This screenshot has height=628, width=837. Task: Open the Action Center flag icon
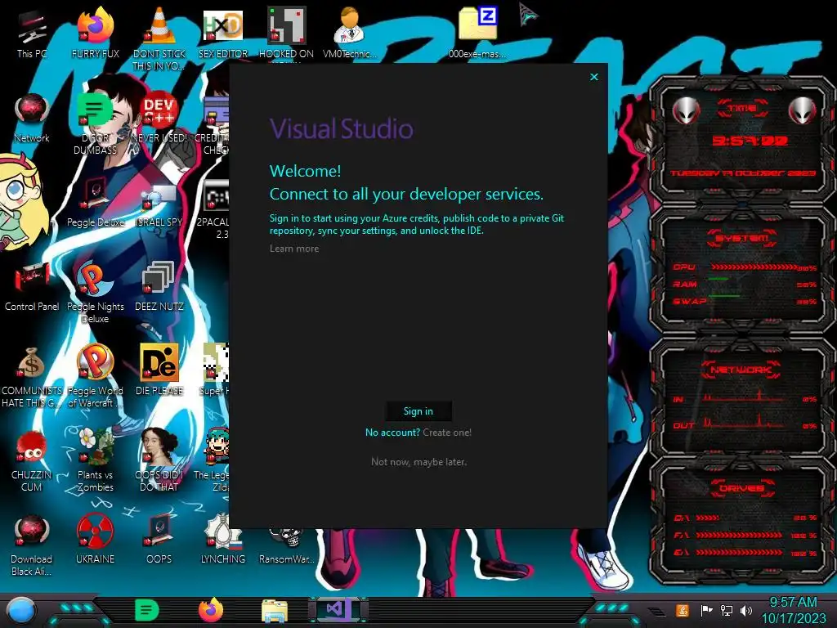[x=707, y=610]
